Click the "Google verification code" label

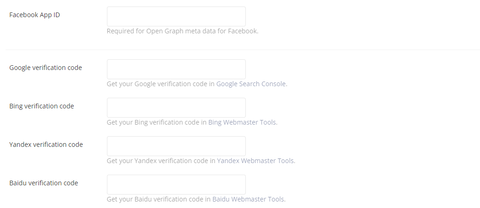[x=45, y=68]
